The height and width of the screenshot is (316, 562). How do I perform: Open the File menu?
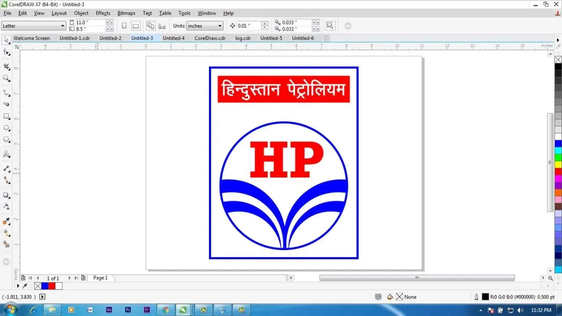pyautogui.click(x=7, y=13)
